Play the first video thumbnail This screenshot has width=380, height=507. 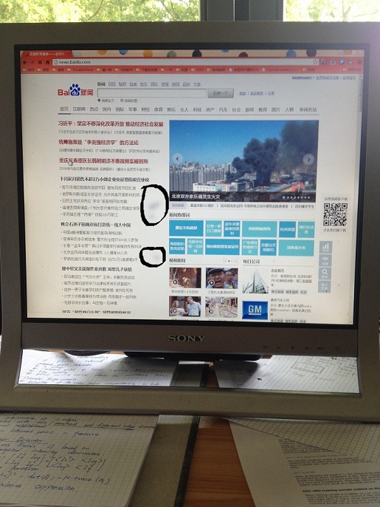[x=185, y=278]
